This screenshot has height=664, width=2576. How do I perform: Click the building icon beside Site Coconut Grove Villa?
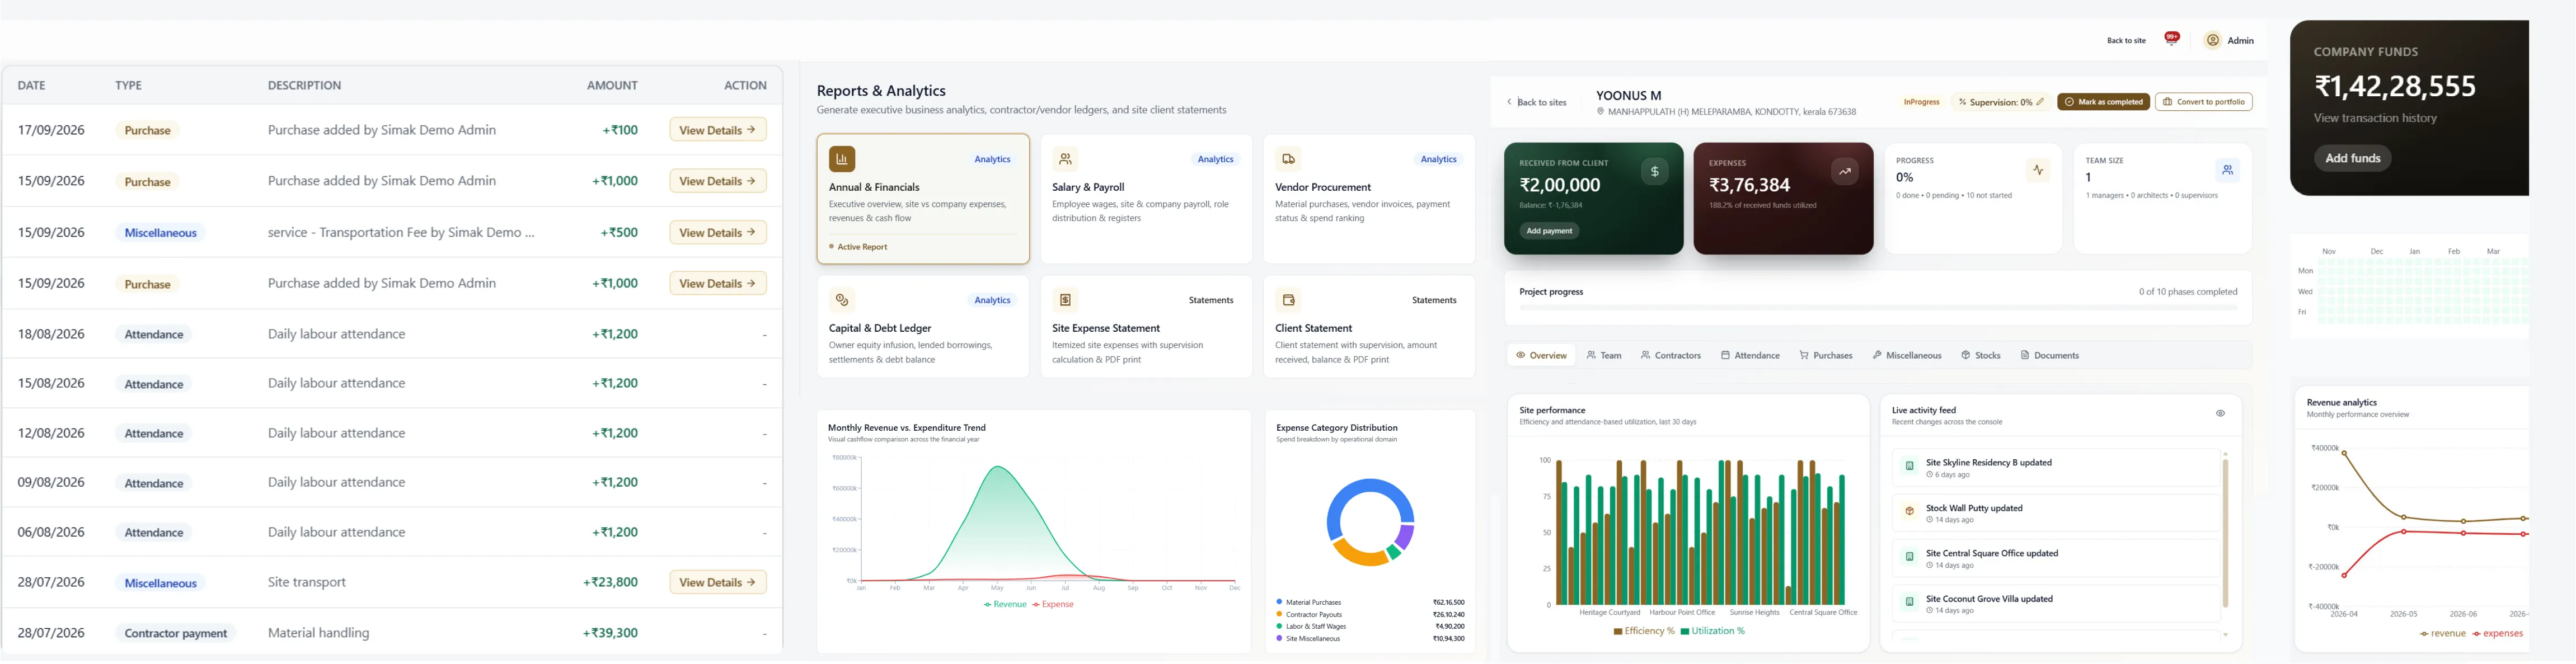click(x=1909, y=602)
